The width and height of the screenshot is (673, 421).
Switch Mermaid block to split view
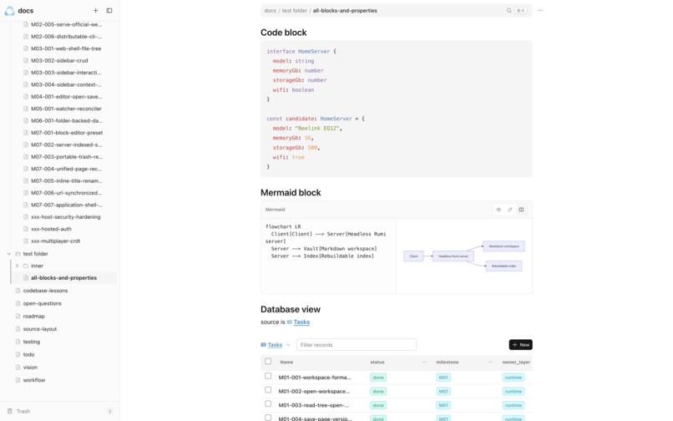tap(521, 210)
